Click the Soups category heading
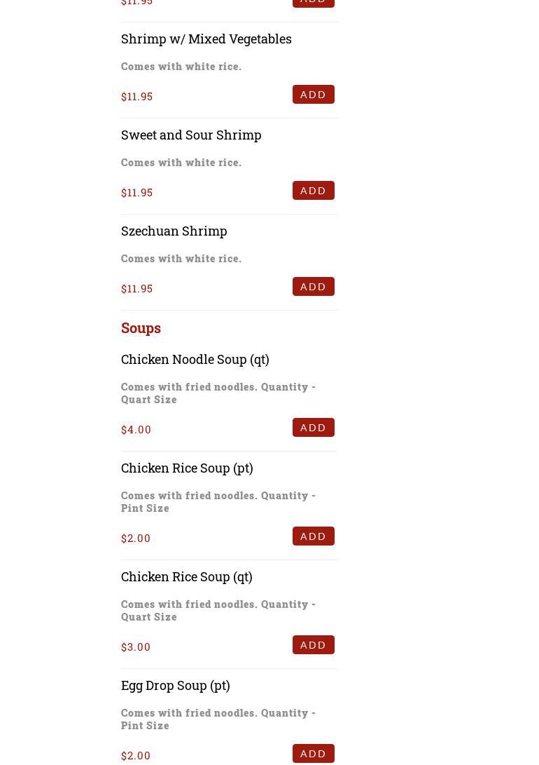The width and height of the screenshot is (539, 765). click(x=141, y=328)
